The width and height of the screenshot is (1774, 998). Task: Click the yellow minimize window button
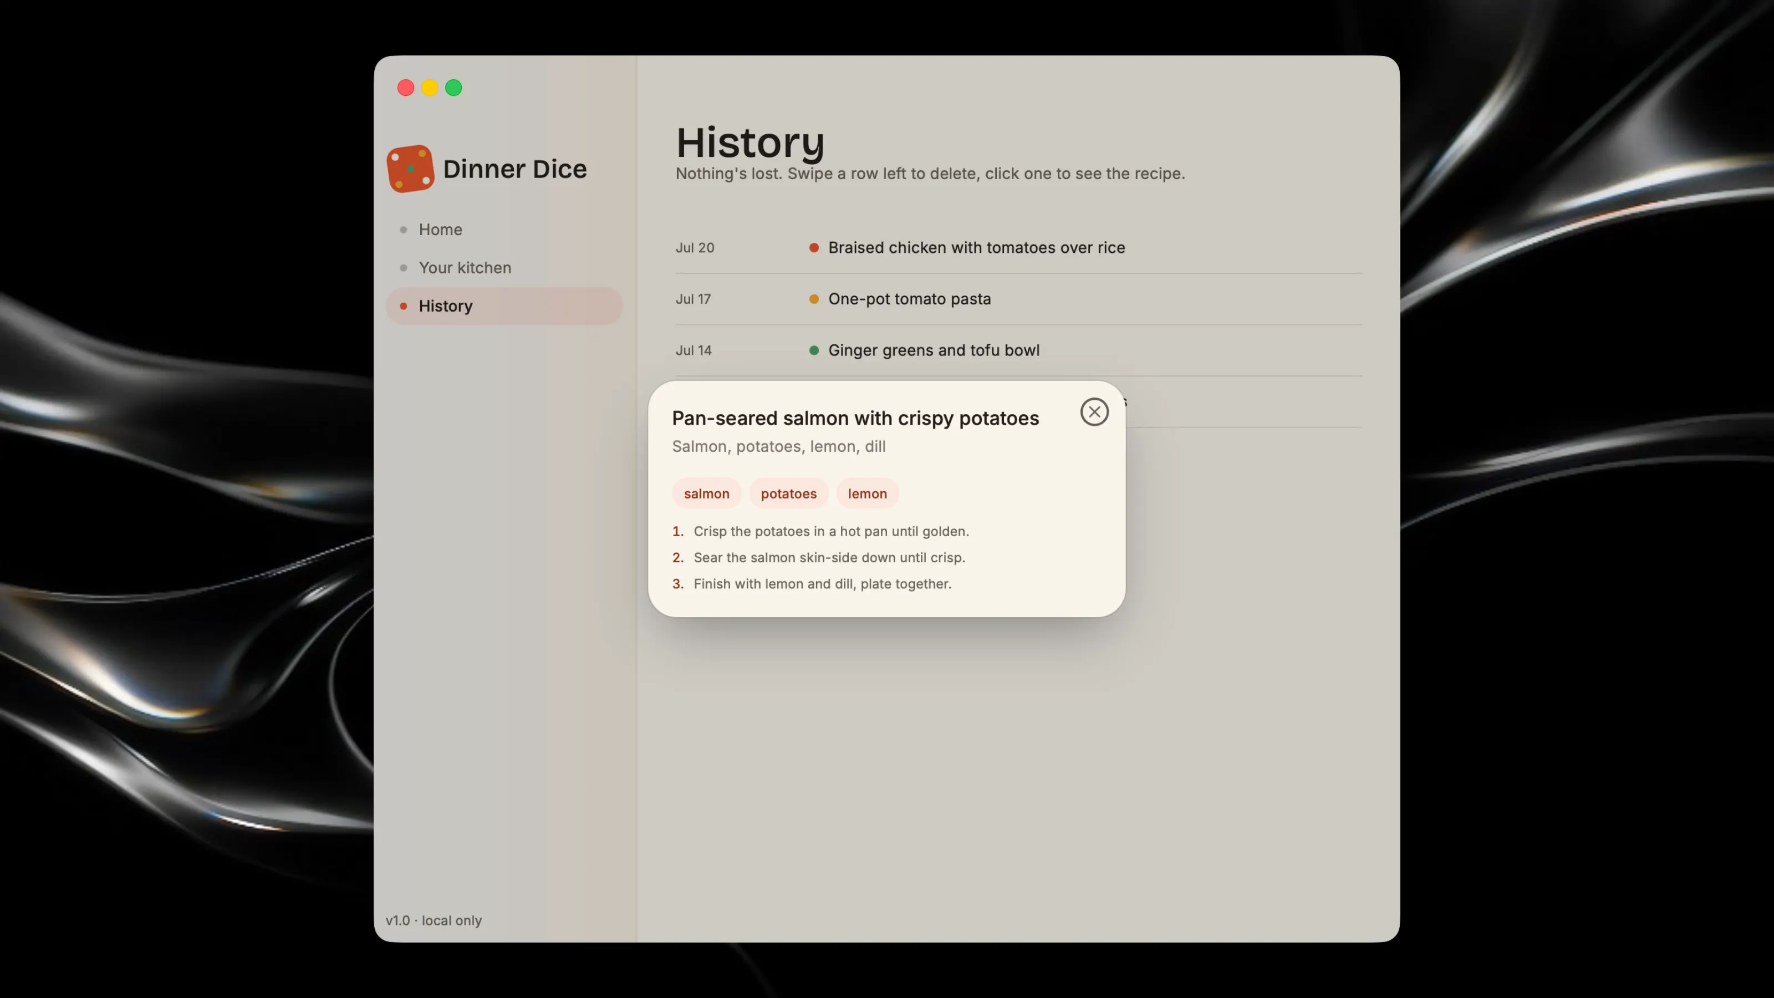tap(430, 88)
